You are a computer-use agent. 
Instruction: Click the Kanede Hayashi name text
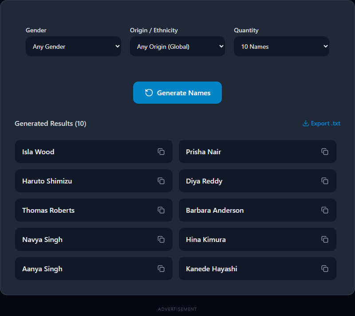(211, 269)
